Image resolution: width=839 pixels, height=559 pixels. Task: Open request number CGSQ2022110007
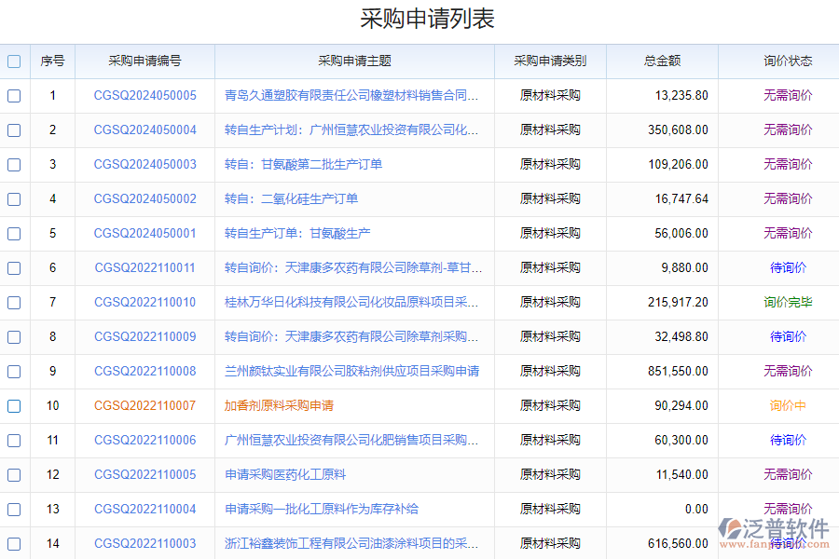coord(144,405)
